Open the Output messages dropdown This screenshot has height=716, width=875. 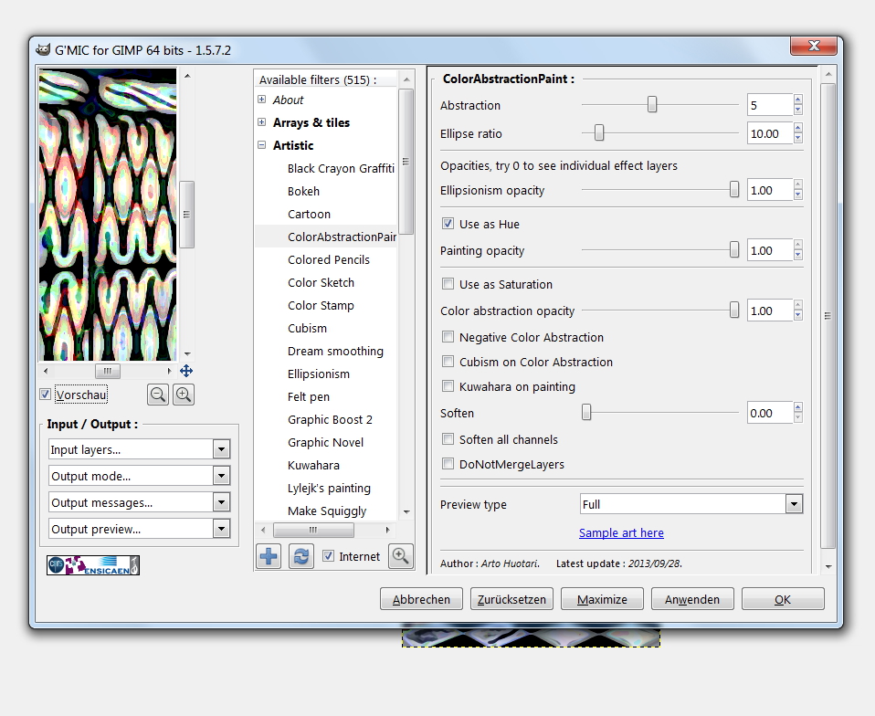[x=140, y=502]
